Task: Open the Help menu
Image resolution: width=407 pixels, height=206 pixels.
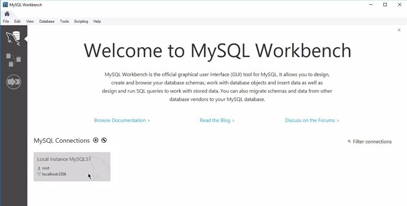Action: pyautogui.click(x=97, y=21)
